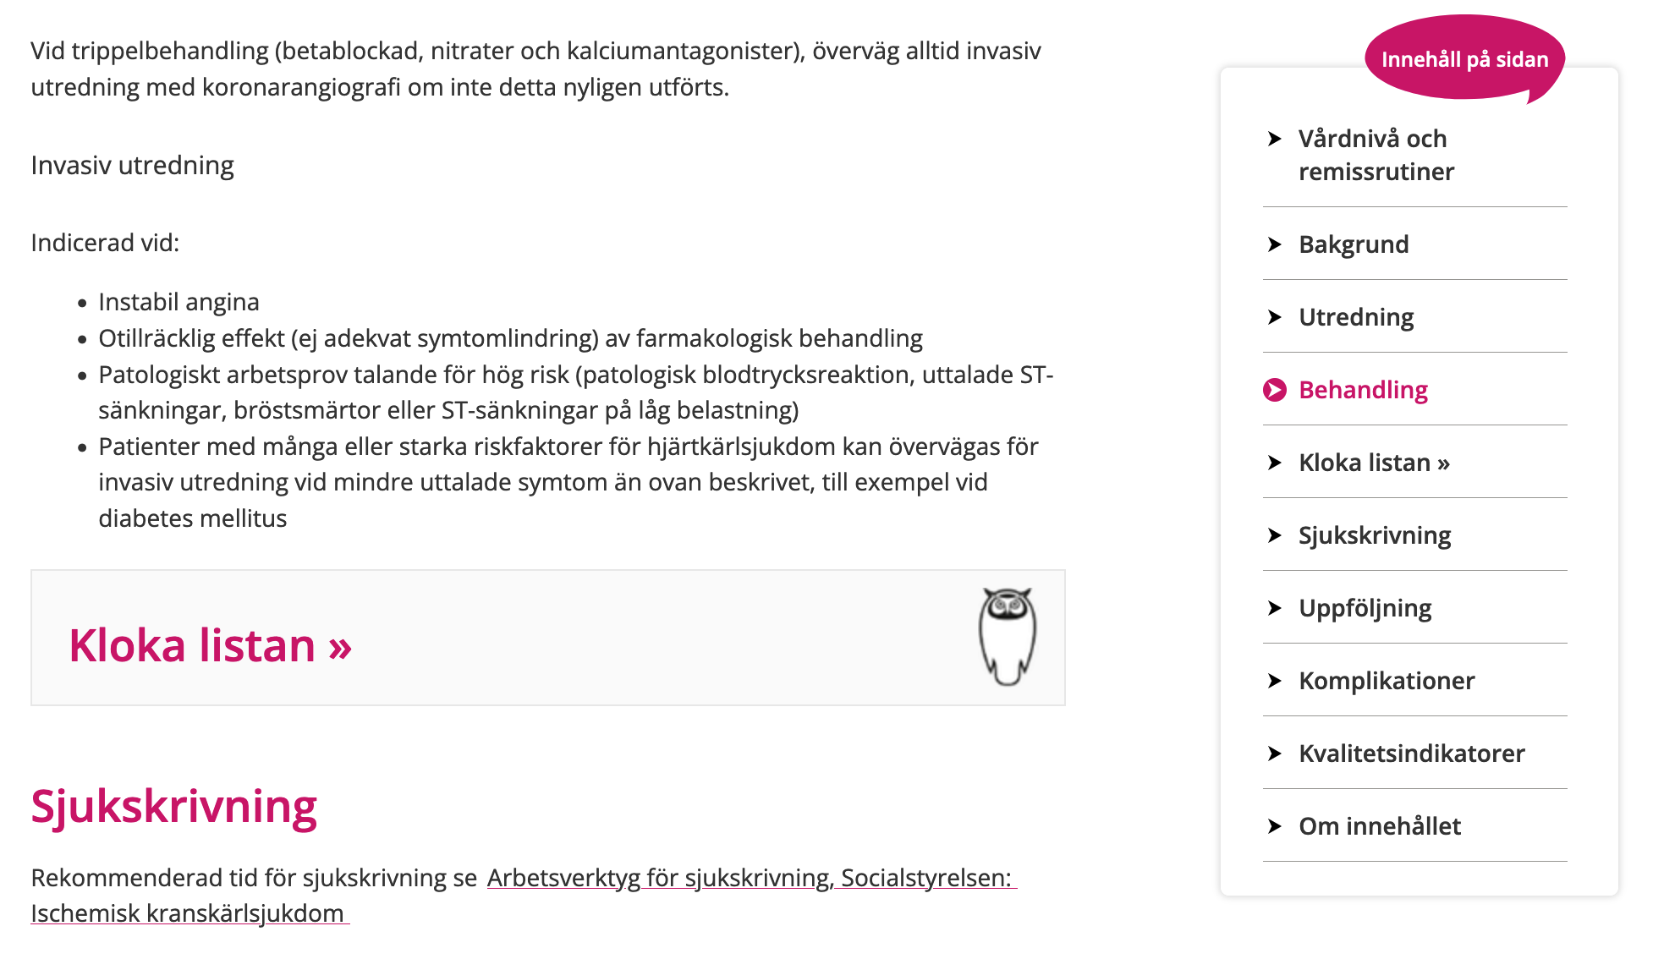Click the owl icon in Kloka listan box

click(1008, 636)
